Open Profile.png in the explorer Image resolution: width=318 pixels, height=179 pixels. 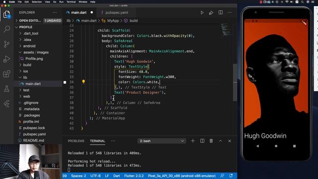[34, 59]
